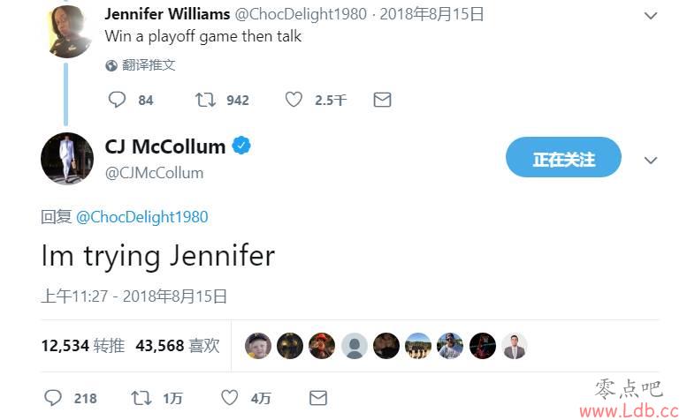
Task: Reply to CJ McCollum's tweet
Action: click(53, 398)
